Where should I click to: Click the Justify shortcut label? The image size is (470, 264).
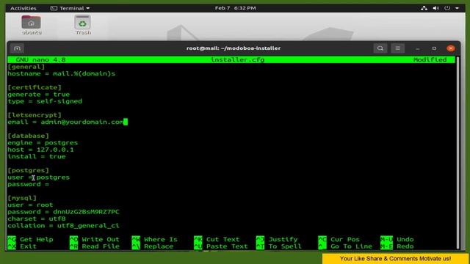coord(283,240)
